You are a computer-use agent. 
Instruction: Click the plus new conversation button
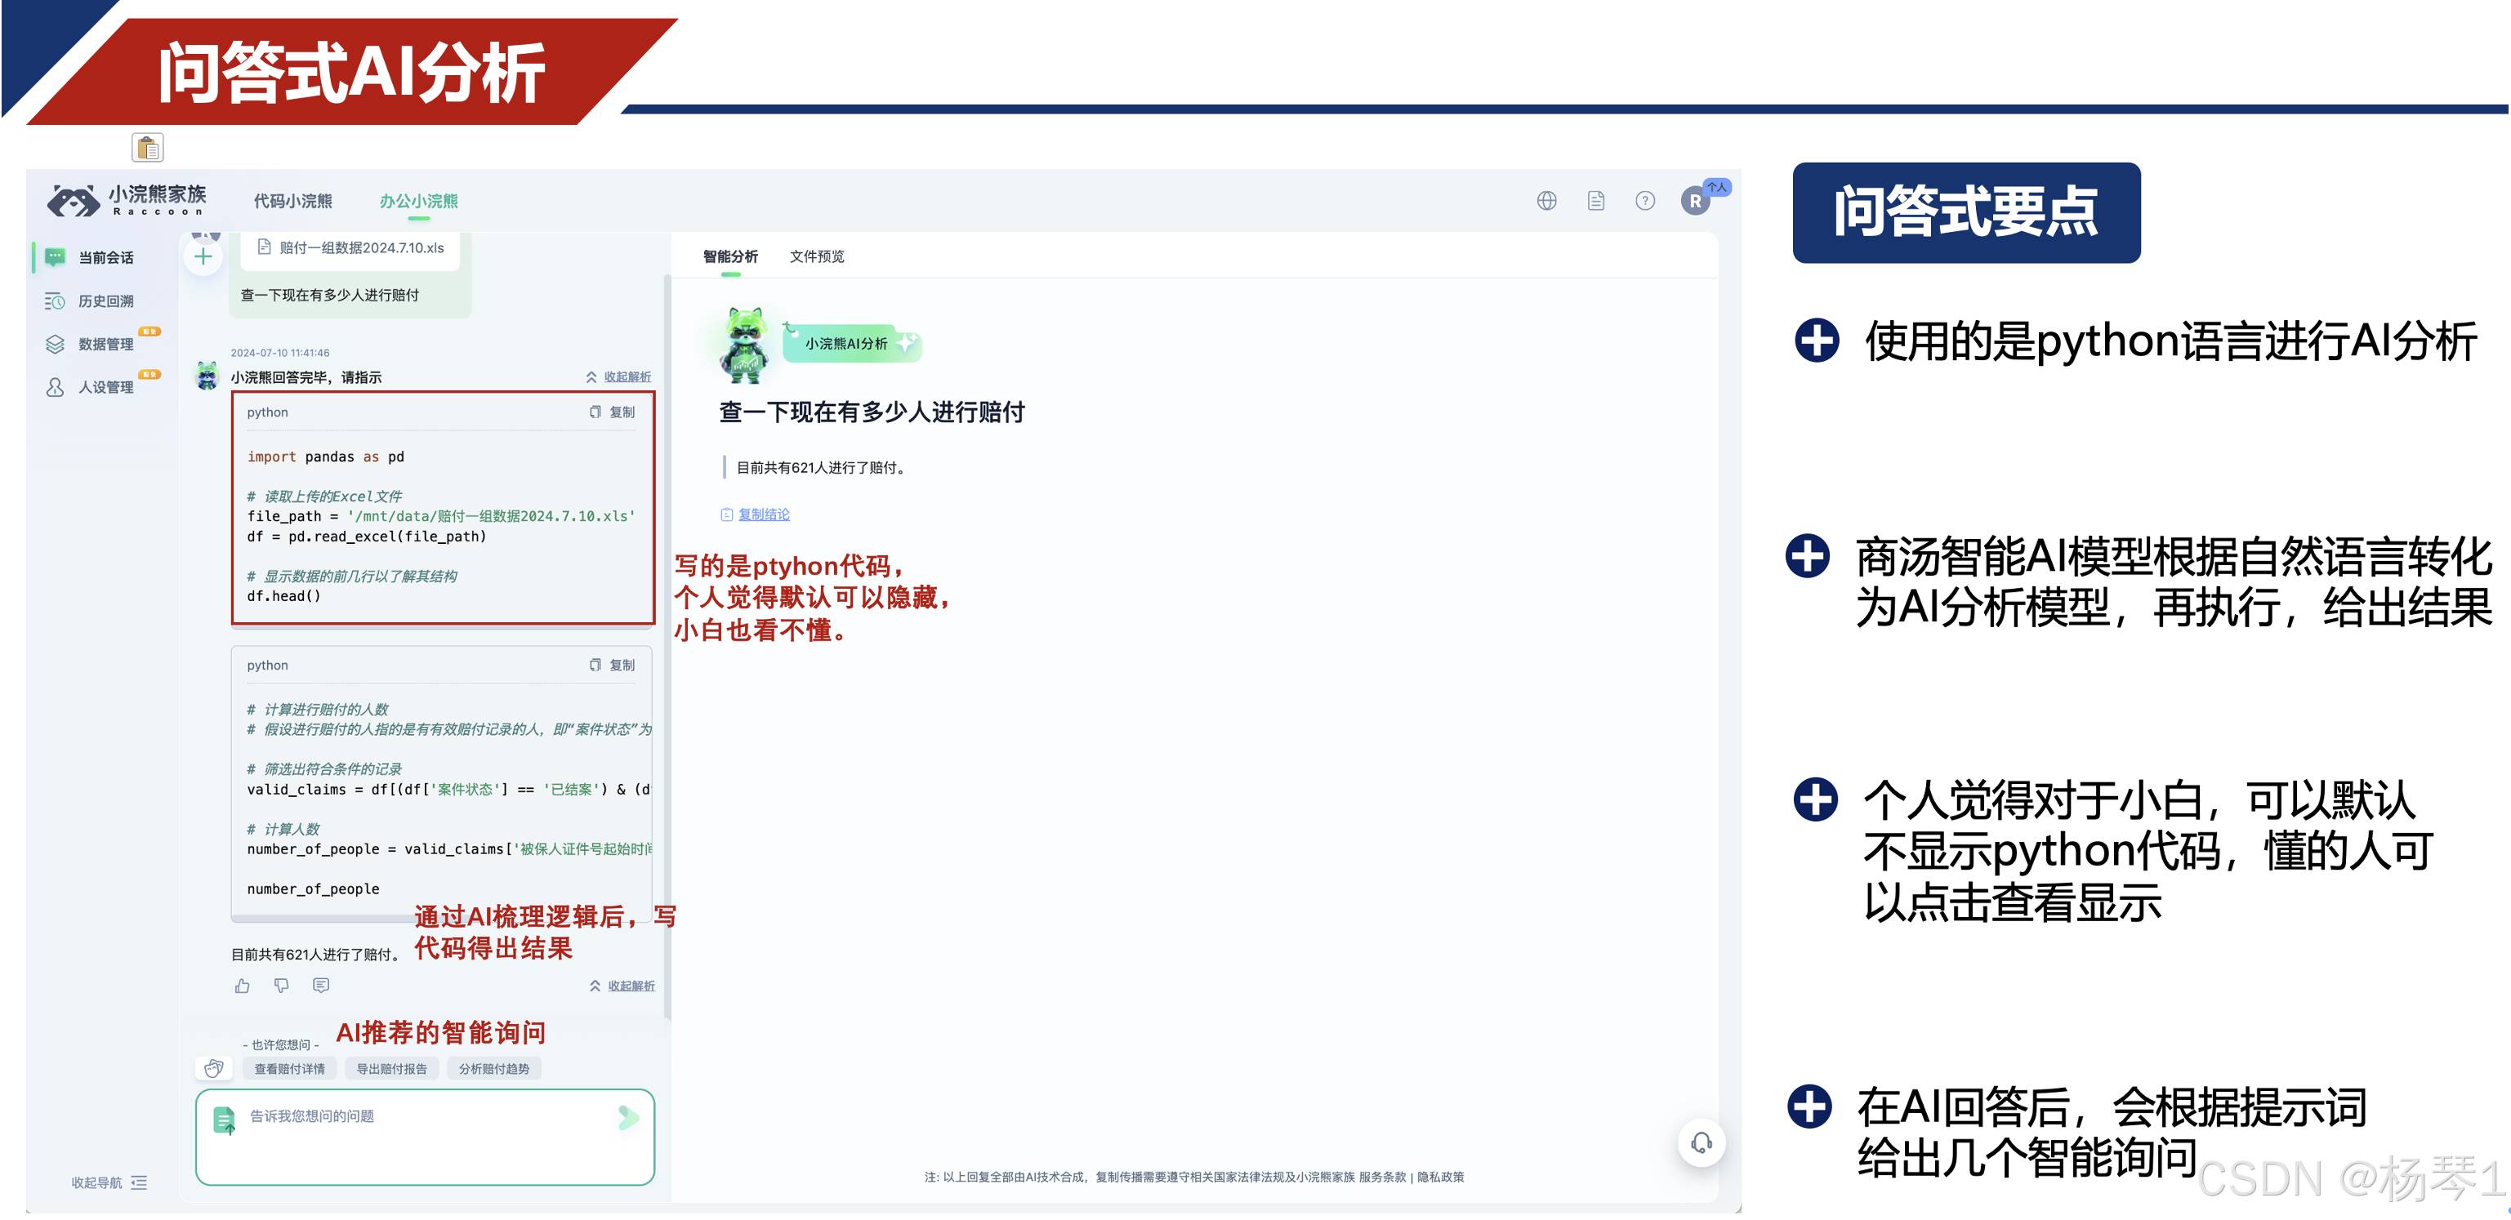pyautogui.click(x=203, y=257)
